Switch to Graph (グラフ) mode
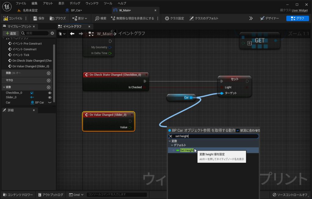This screenshot has width=312, height=199. [297, 18]
